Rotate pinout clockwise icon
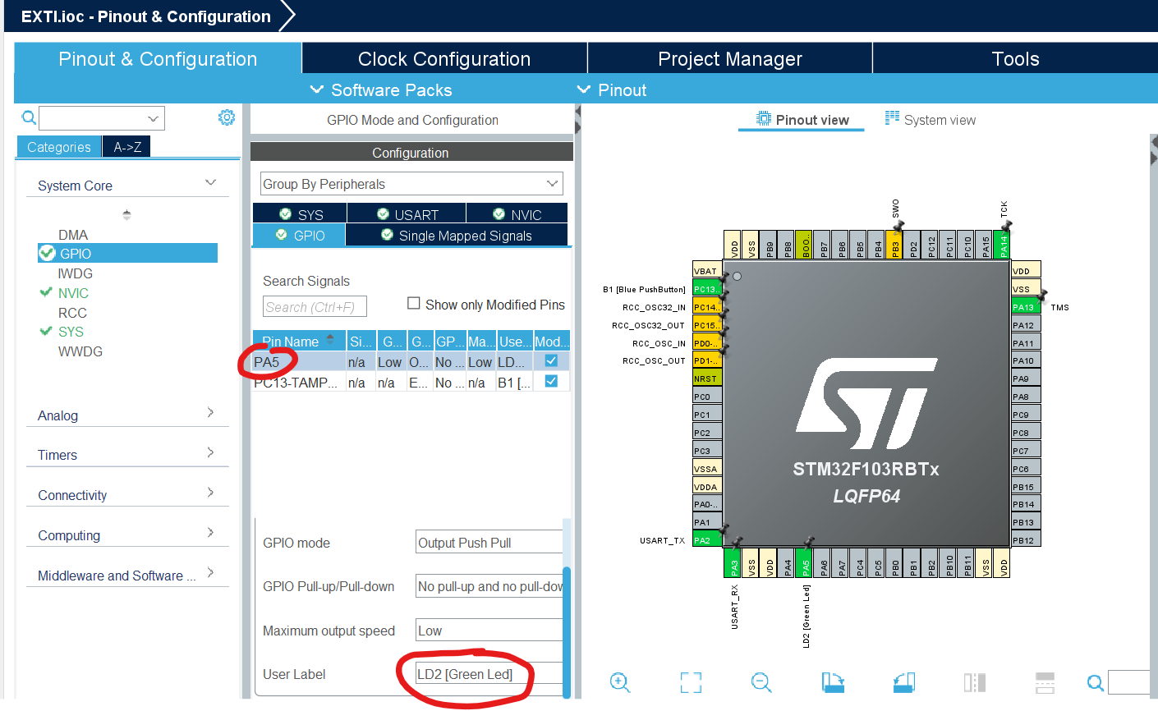Screen dimensions: 1158x711 click(x=833, y=682)
